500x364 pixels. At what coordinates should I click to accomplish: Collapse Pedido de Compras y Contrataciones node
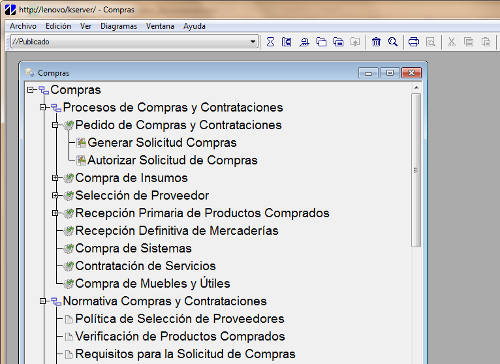click(x=55, y=125)
